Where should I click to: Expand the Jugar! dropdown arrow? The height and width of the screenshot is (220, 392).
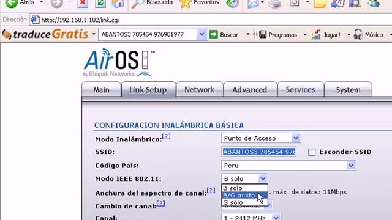349,34
